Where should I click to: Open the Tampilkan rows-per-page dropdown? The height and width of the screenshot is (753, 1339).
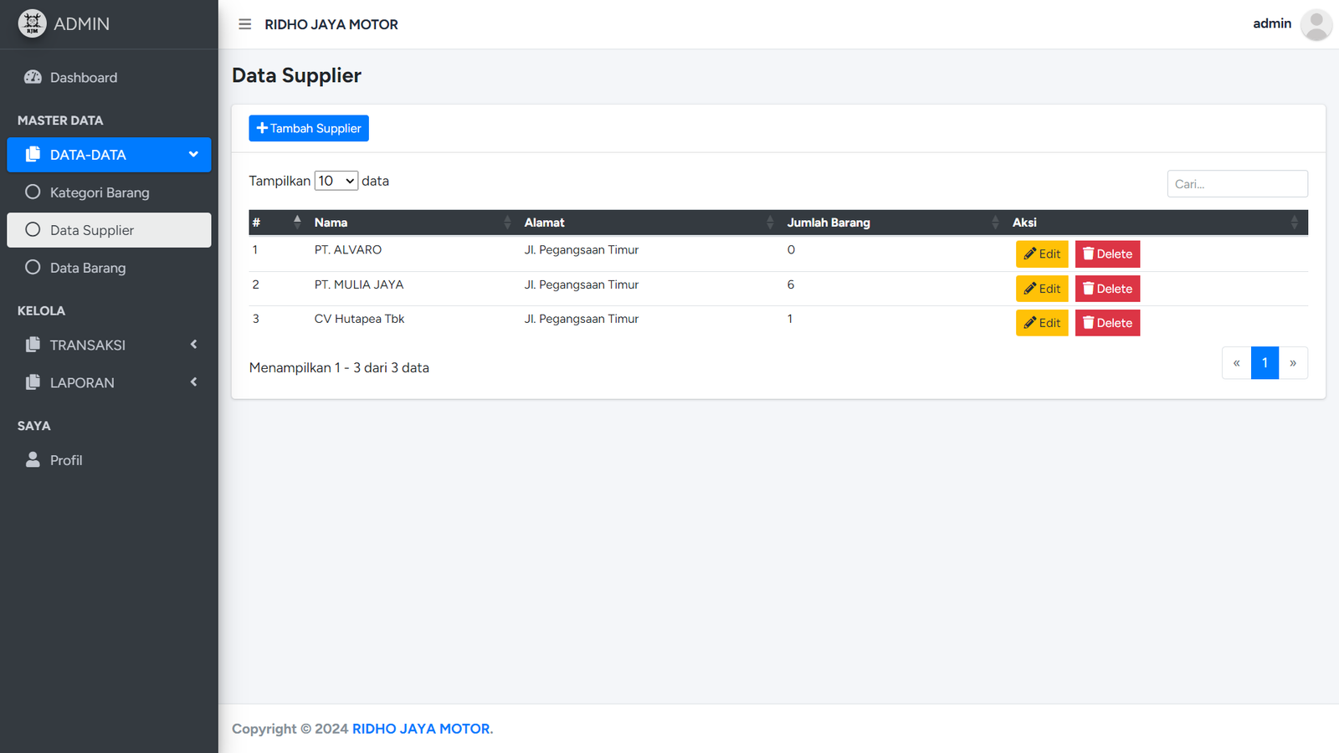pos(336,181)
